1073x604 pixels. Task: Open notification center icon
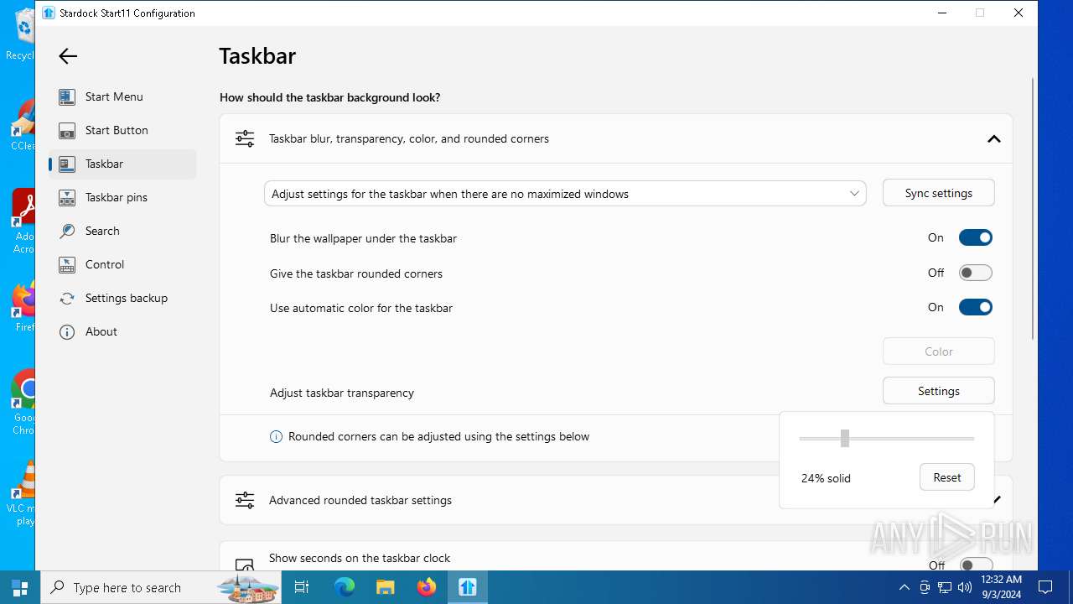click(x=1045, y=587)
